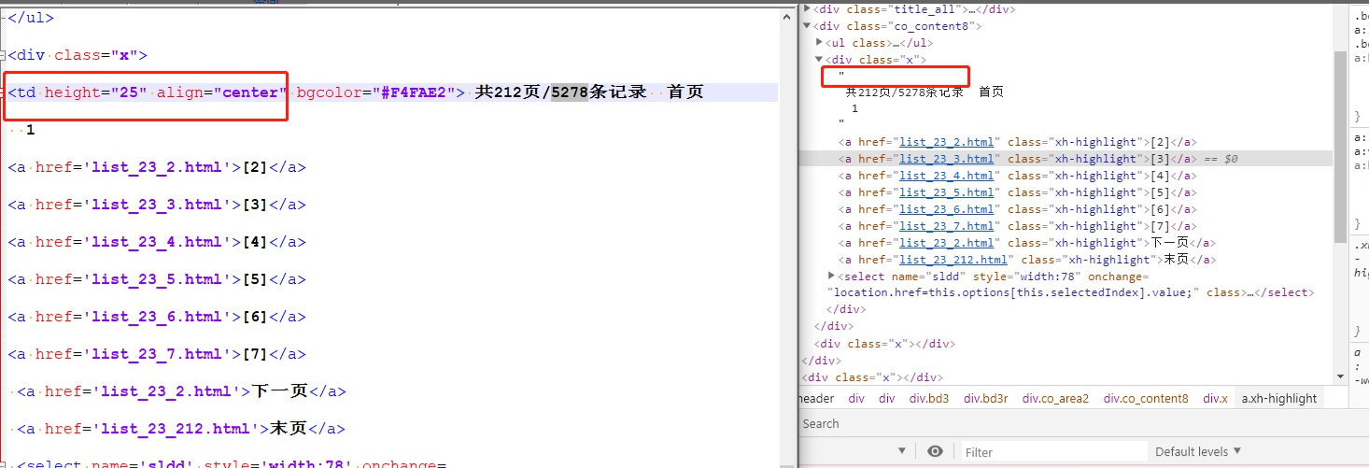The image size is (1369, 468).
Task: Expand the ul class node
Action: pos(819,43)
